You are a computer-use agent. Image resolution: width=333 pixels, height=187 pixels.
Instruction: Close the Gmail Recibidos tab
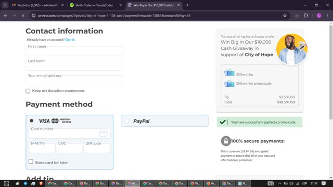tap(62, 5)
